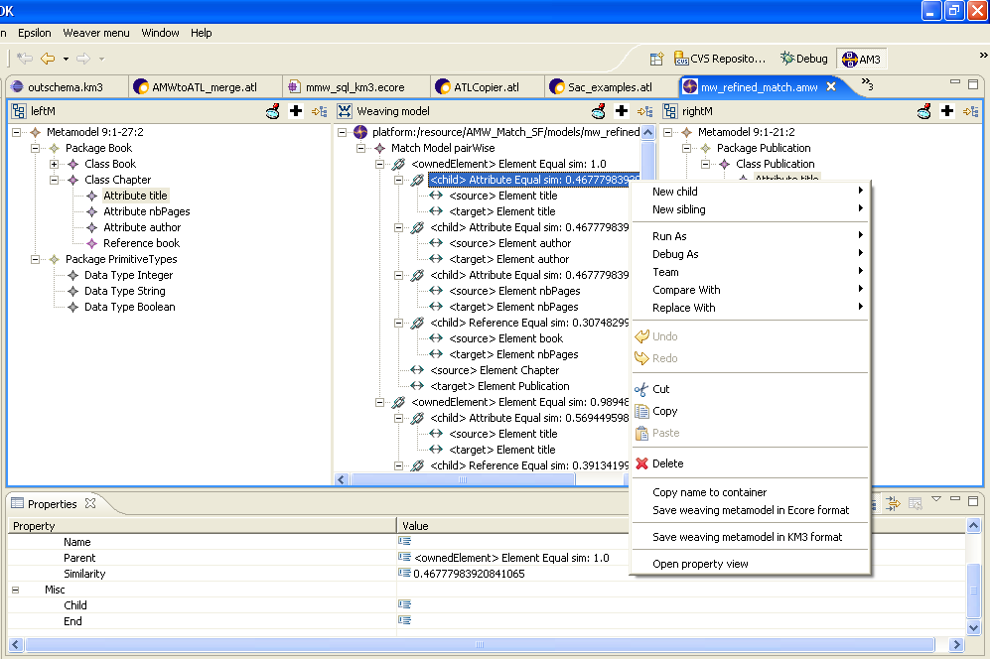Click the Open Perspective icon
This screenshot has width=990, height=659.
pos(656,59)
